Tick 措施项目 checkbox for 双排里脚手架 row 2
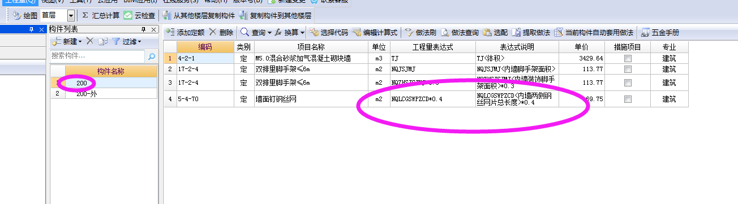738x204 pixels. [x=628, y=69]
